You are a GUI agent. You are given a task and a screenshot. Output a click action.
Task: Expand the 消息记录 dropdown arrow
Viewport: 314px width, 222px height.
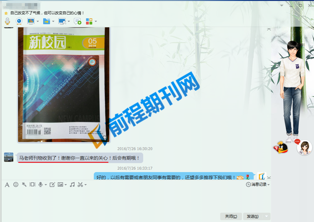coord(269,184)
